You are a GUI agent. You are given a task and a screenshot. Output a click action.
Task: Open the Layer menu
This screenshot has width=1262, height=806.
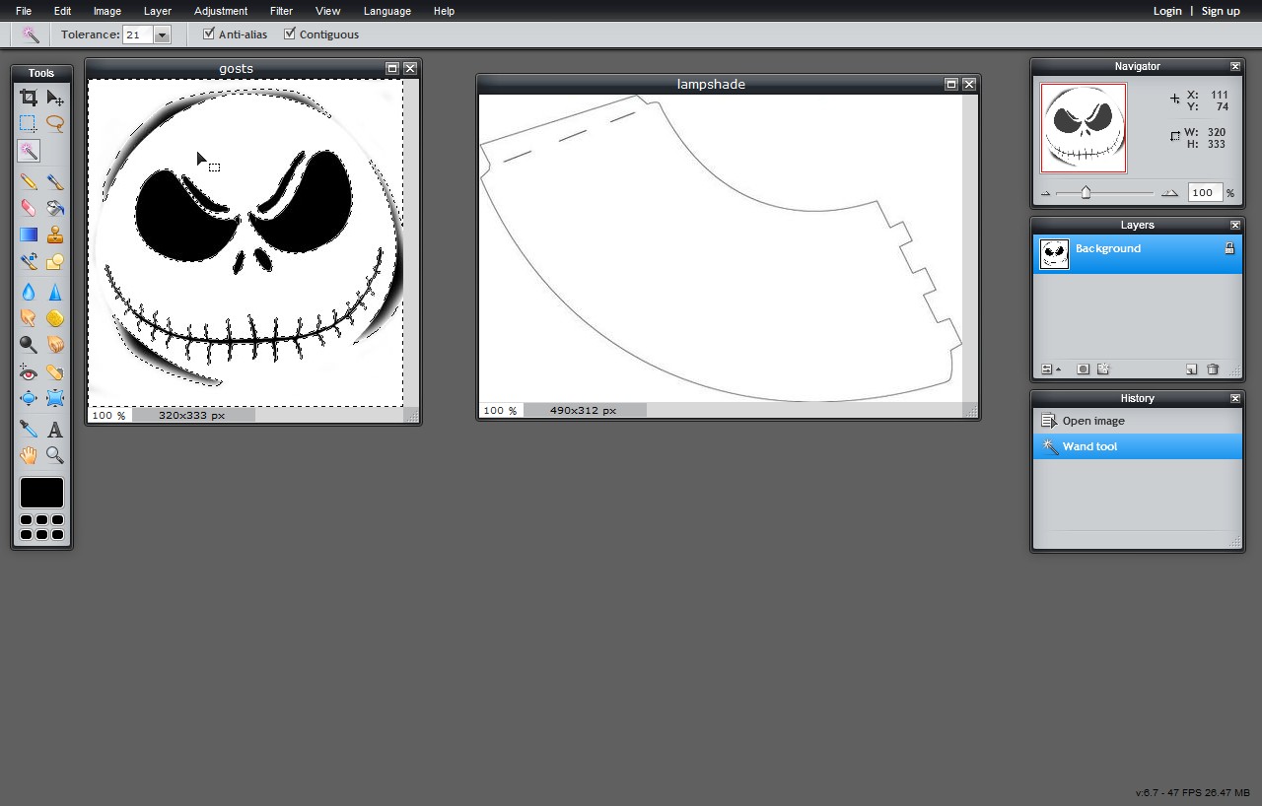click(x=158, y=11)
